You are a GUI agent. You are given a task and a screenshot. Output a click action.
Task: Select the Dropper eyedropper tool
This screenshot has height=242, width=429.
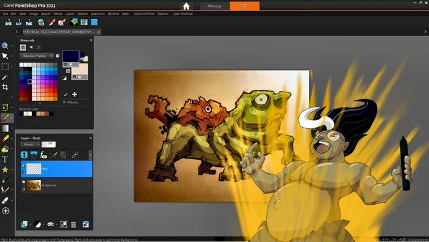5,77
